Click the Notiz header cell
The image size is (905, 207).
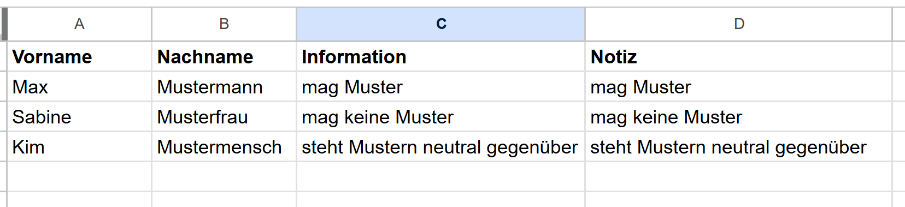(x=739, y=57)
